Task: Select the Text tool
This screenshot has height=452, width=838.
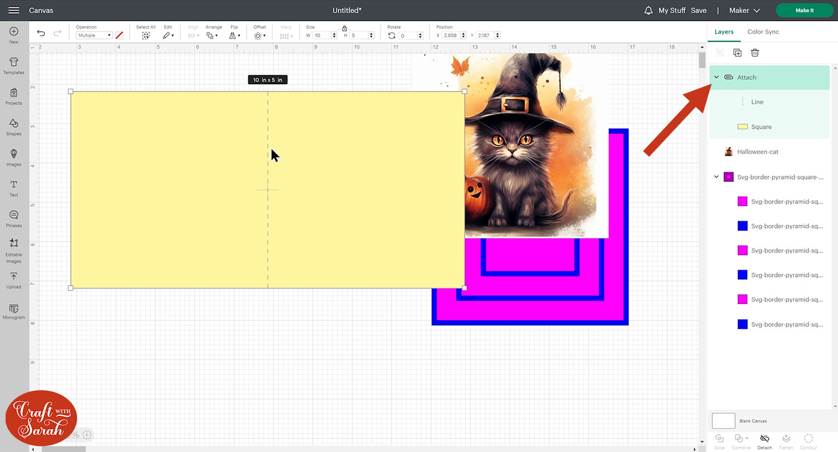Action: click(x=13, y=187)
